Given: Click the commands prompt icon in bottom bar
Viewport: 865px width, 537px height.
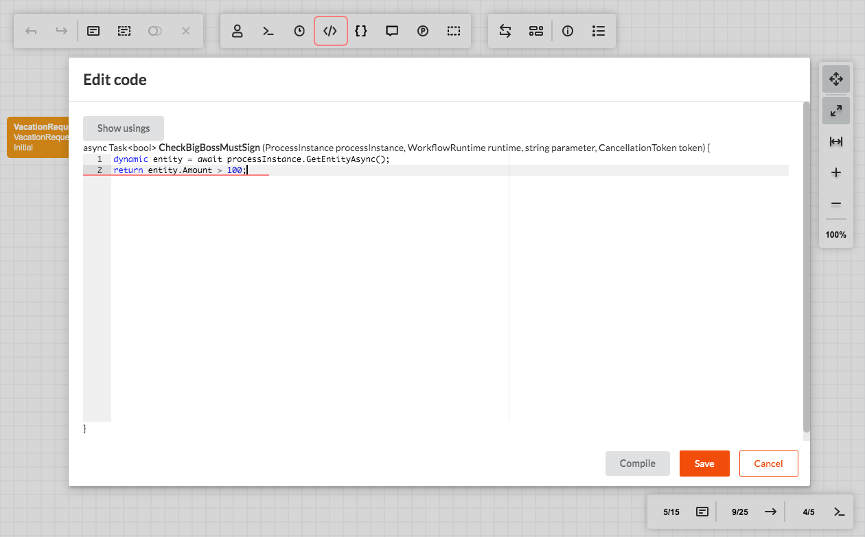Looking at the screenshot, I should [x=839, y=512].
